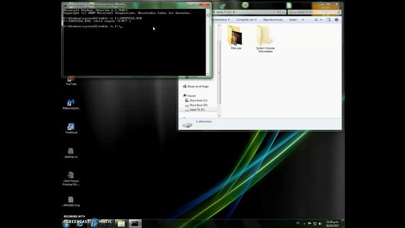
Task: Select the desktop.ini file on the desktop
Action: 71,153
